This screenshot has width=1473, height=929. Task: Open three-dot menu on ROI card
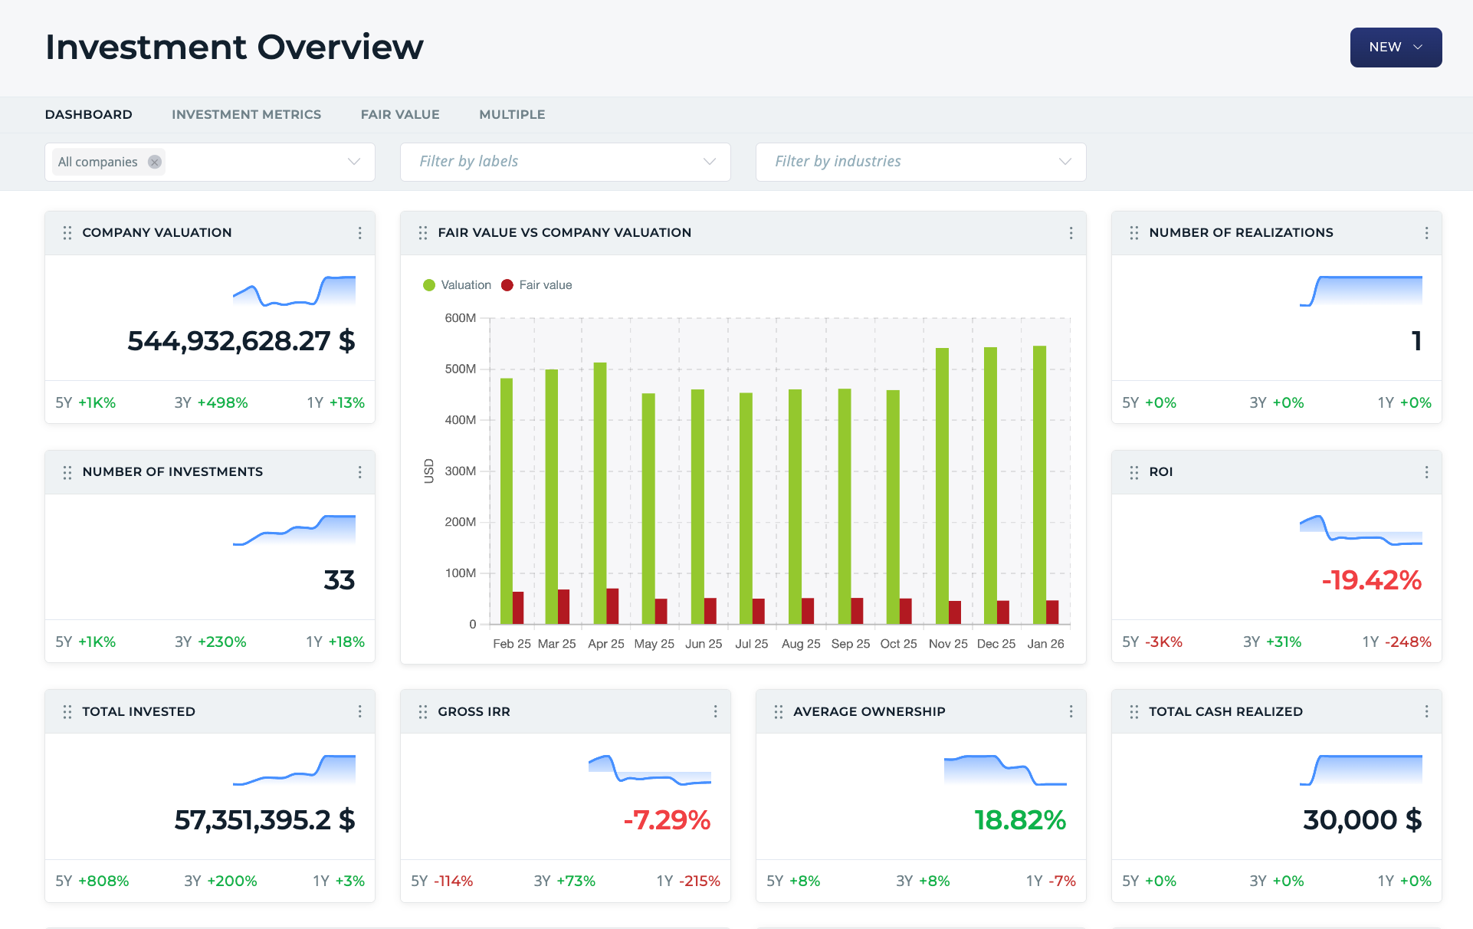1426,472
